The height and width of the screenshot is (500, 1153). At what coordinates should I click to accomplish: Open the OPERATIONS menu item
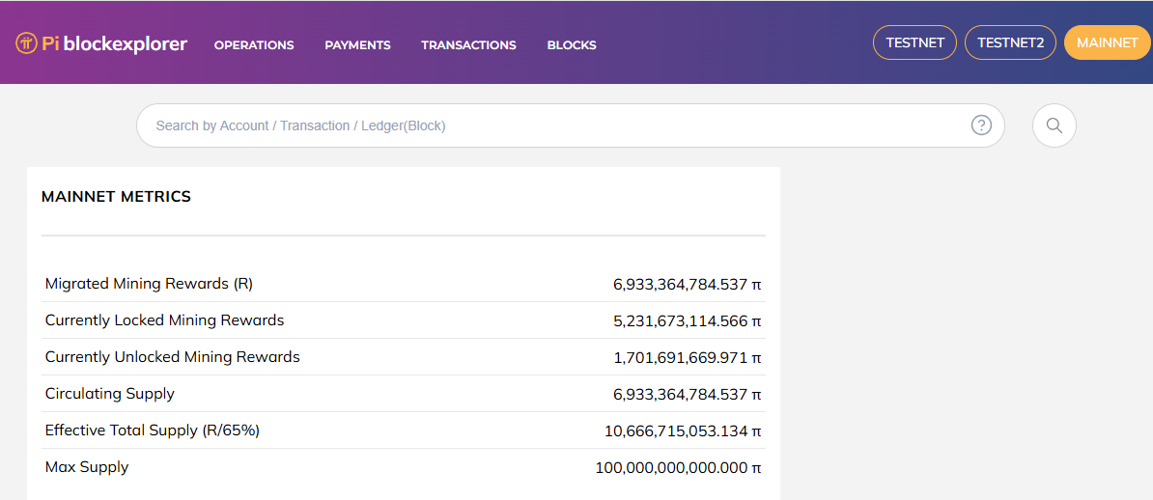click(x=254, y=45)
